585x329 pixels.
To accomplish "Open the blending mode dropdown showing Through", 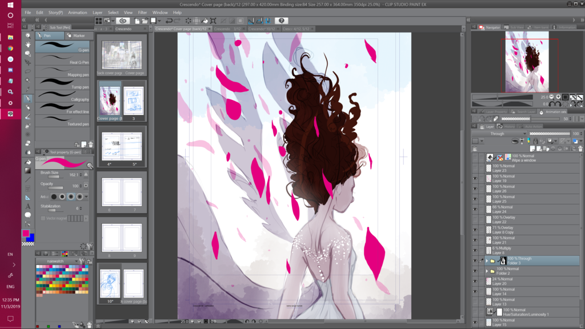I will [x=500, y=134].
